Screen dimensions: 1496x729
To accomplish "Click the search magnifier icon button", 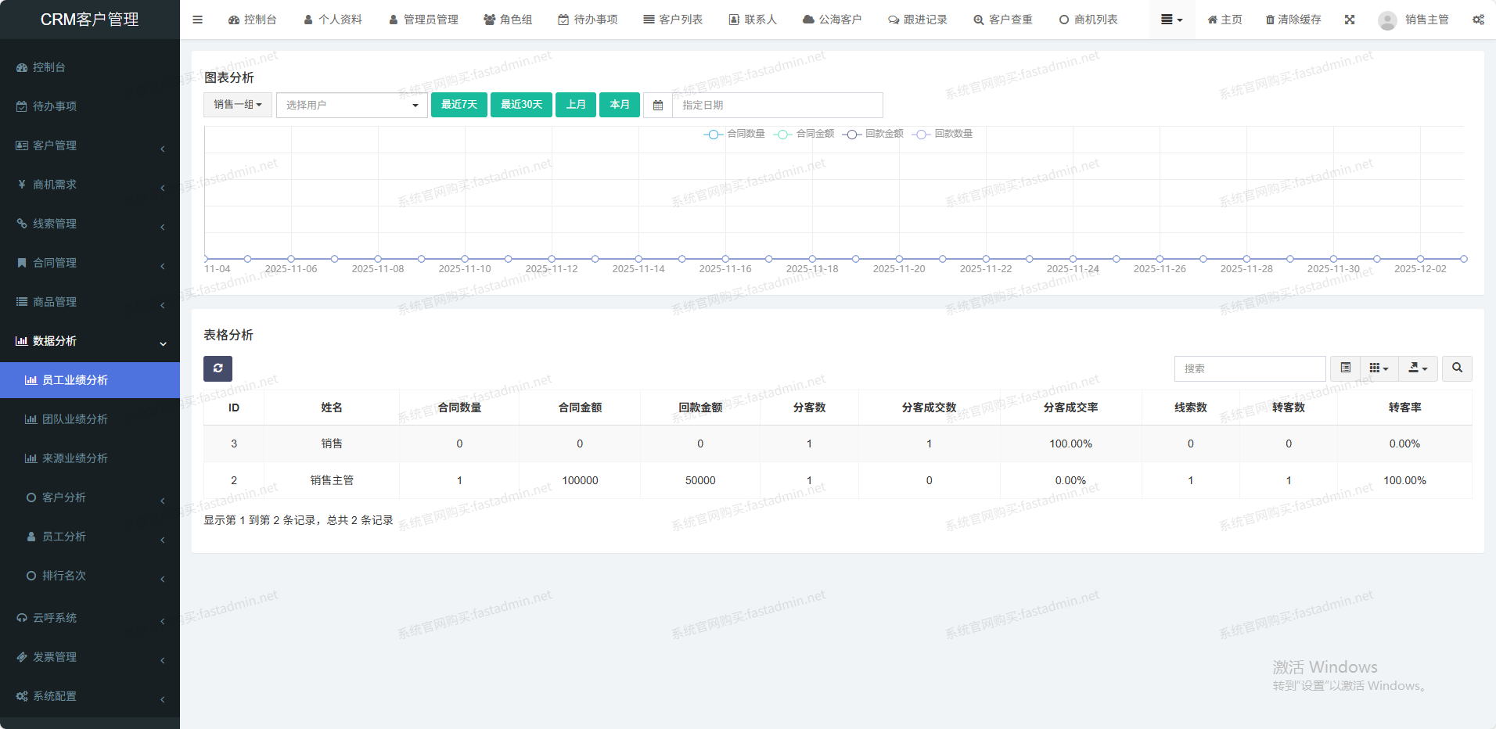I will (1457, 368).
